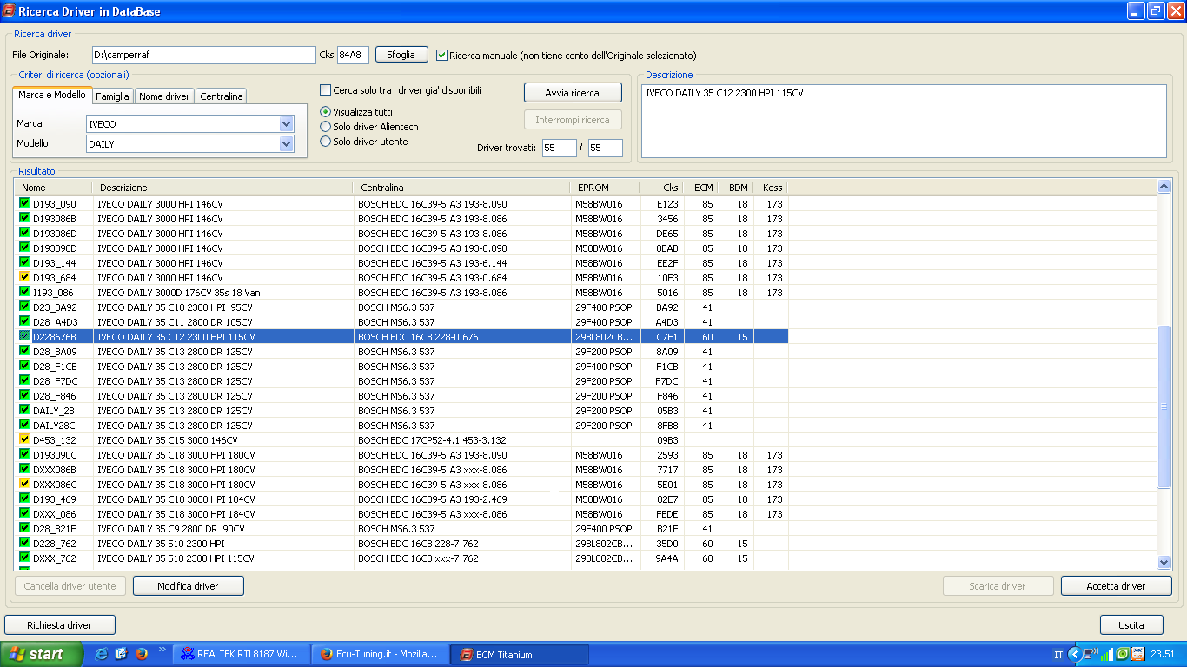The width and height of the screenshot is (1187, 667).
Task: Switch to the Famiglia tab
Action: pyautogui.click(x=113, y=96)
